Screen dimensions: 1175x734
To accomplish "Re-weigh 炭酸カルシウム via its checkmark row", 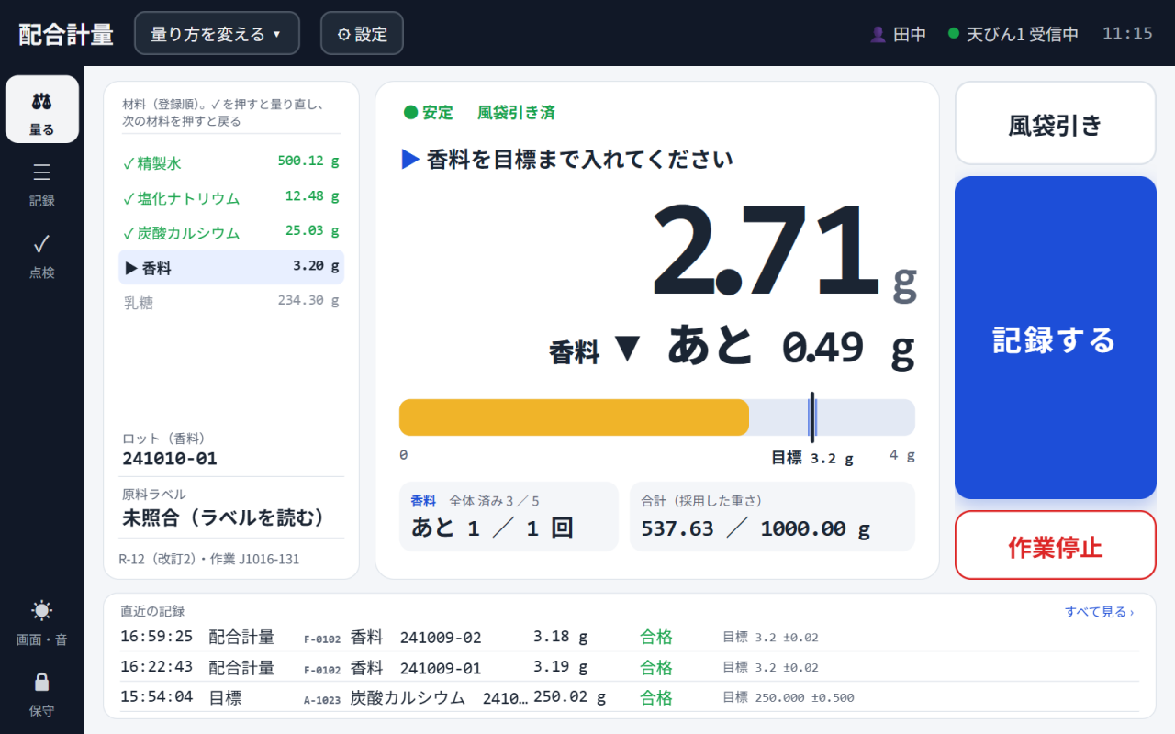I will tap(231, 232).
